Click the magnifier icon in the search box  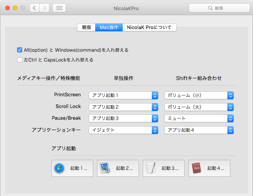pyautogui.click(x=210, y=8)
